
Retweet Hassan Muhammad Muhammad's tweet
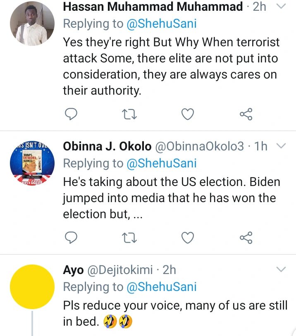130,114
